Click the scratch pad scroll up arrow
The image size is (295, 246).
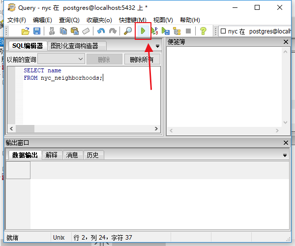pos(285,52)
